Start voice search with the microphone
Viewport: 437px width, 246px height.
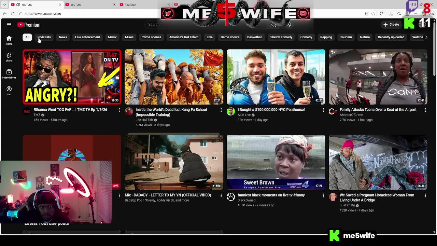click(289, 25)
